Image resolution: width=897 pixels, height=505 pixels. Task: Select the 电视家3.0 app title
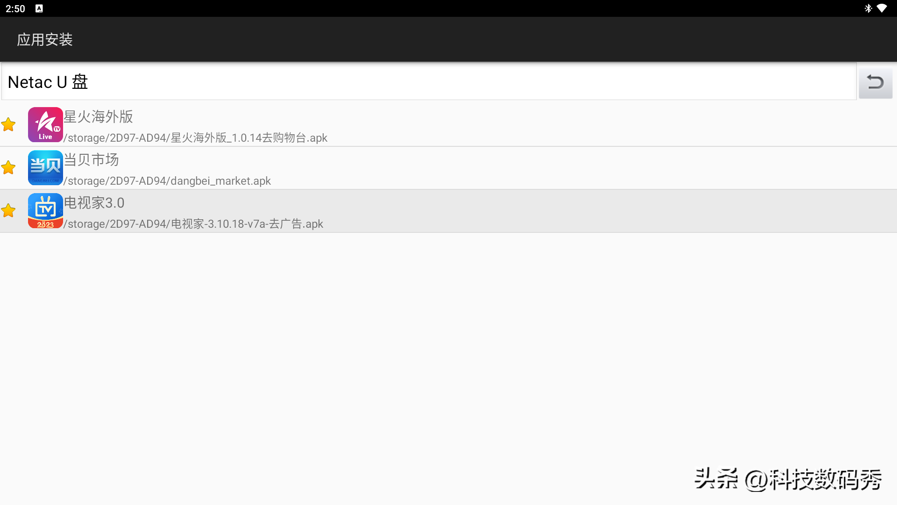tap(94, 202)
